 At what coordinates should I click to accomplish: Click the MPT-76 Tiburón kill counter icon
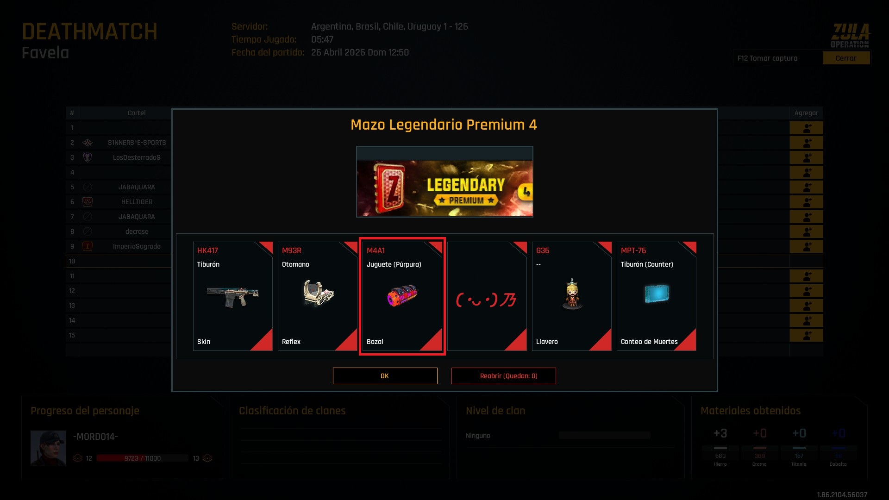pos(657,294)
